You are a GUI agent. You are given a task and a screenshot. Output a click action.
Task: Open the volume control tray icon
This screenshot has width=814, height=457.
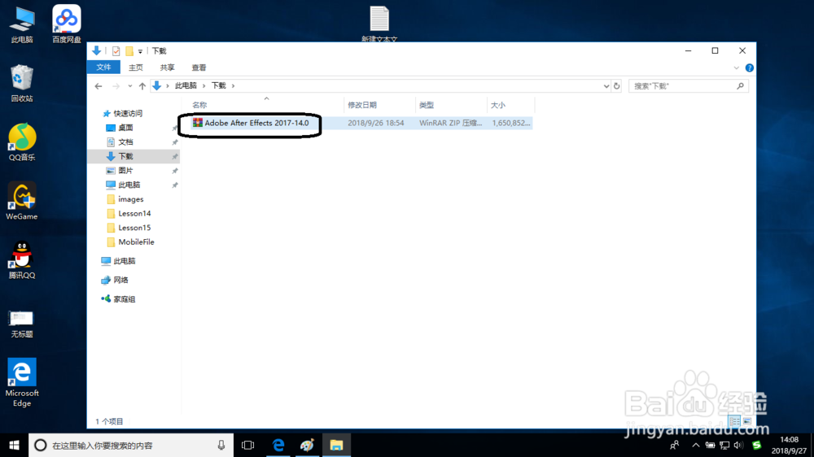coord(739,445)
